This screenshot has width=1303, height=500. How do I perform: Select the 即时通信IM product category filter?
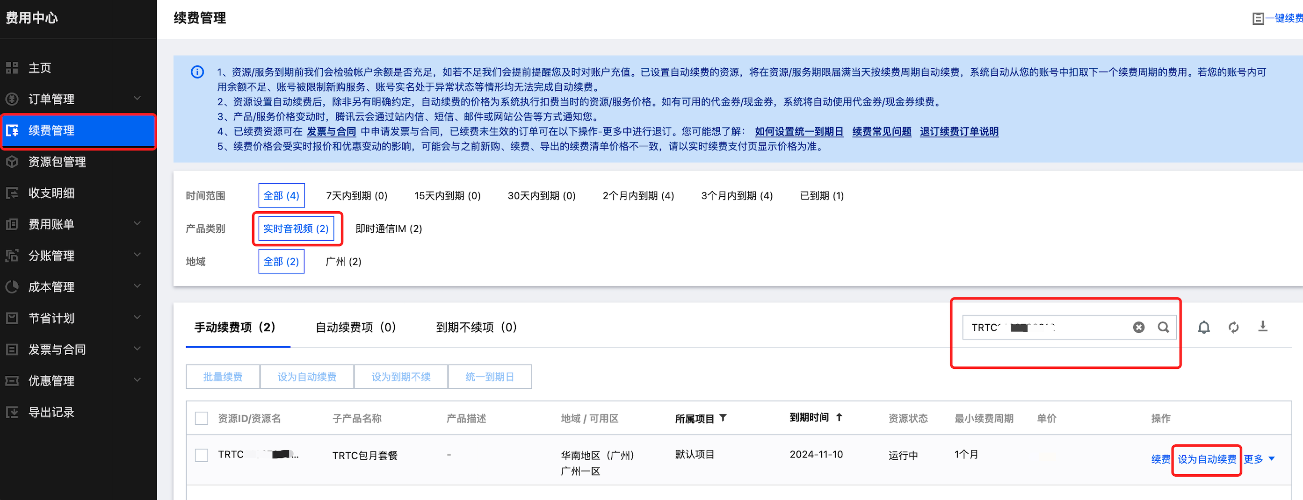(389, 229)
